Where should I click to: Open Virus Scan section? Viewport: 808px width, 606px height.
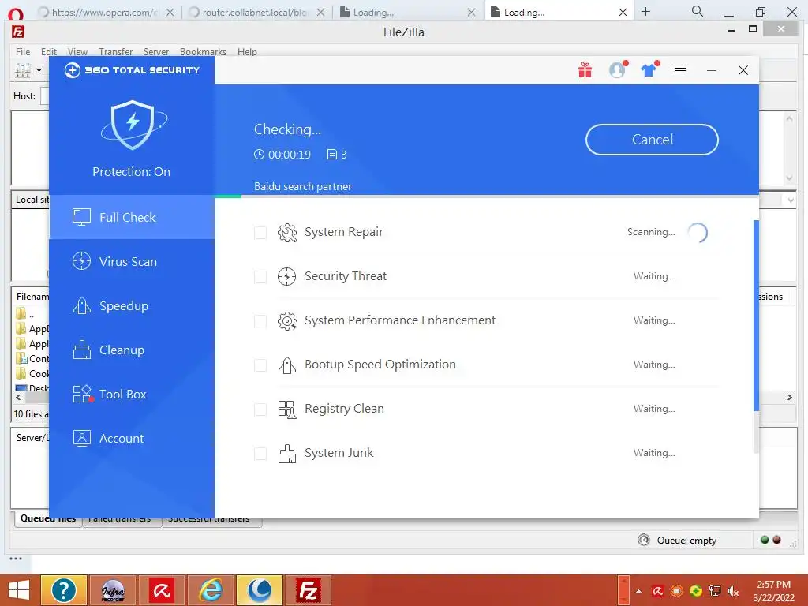pos(132,261)
